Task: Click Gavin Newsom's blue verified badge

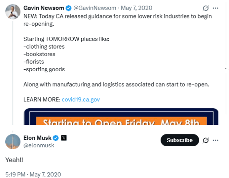Action: [x=69, y=8]
